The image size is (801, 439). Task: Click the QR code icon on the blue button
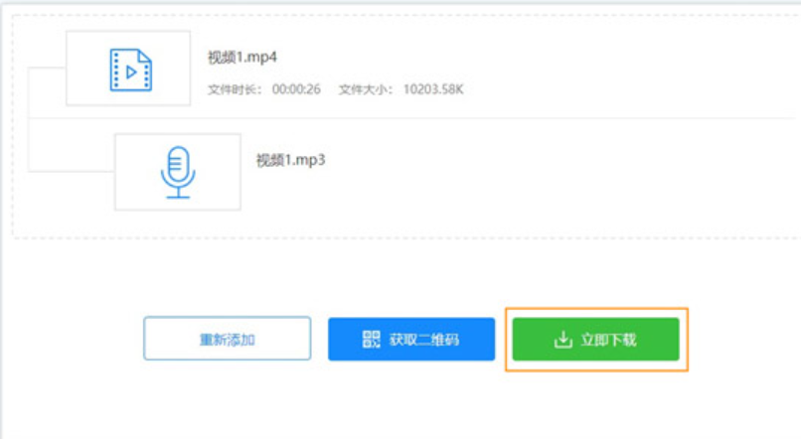(372, 339)
